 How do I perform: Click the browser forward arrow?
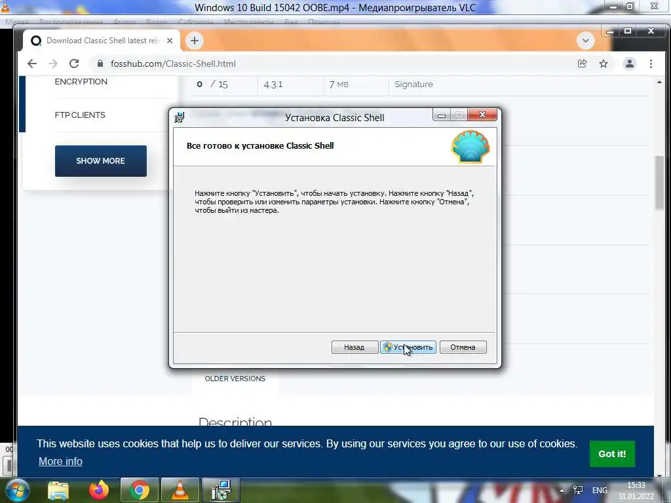point(52,64)
